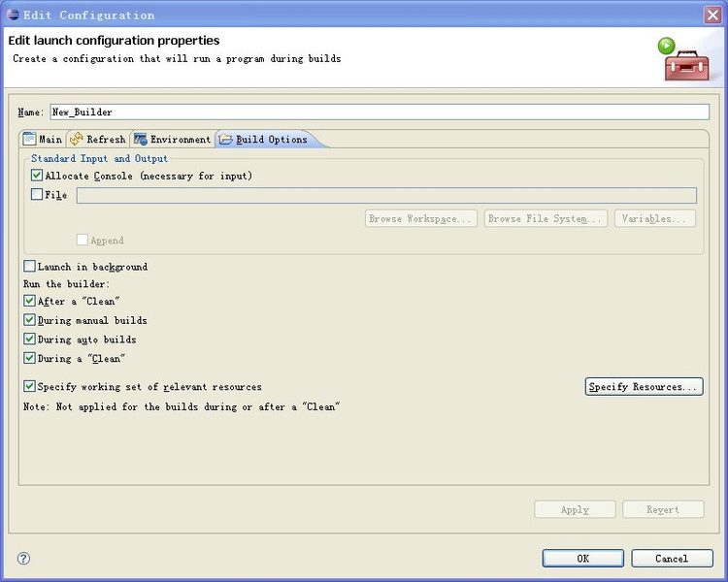Switch to the Refresh tab
The width and height of the screenshot is (728, 582).
[98, 140]
